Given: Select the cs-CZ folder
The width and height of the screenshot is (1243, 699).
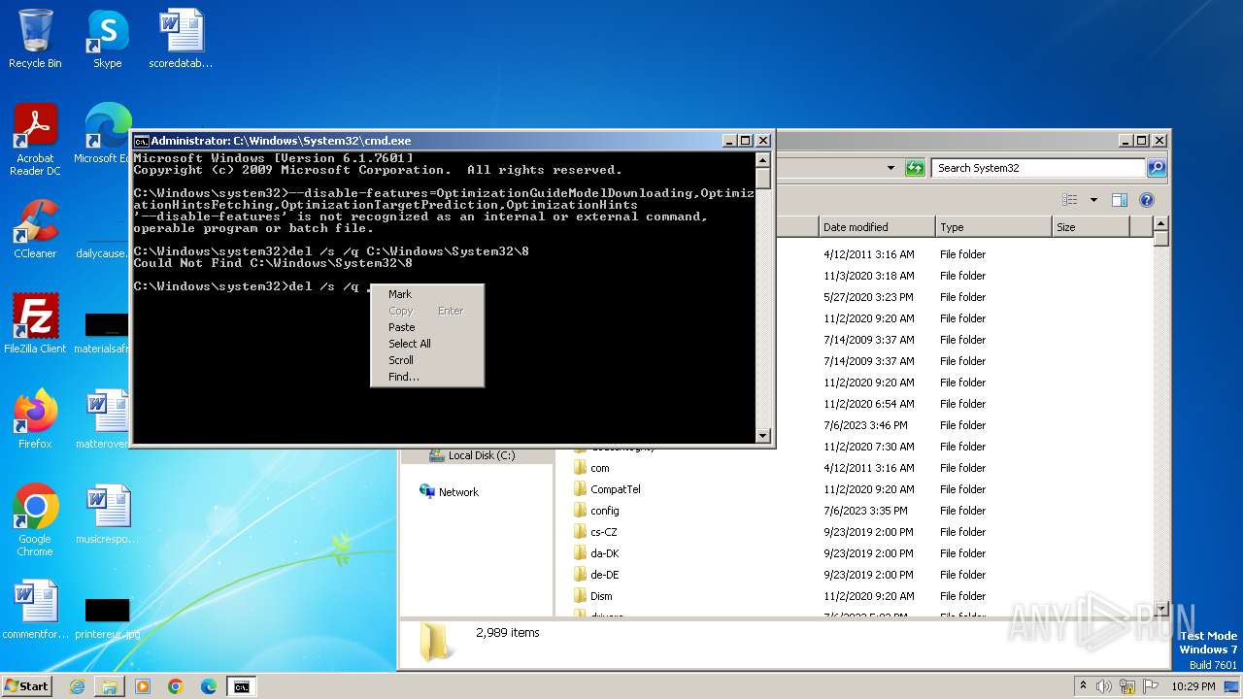Looking at the screenshot, I should point(596,532).
